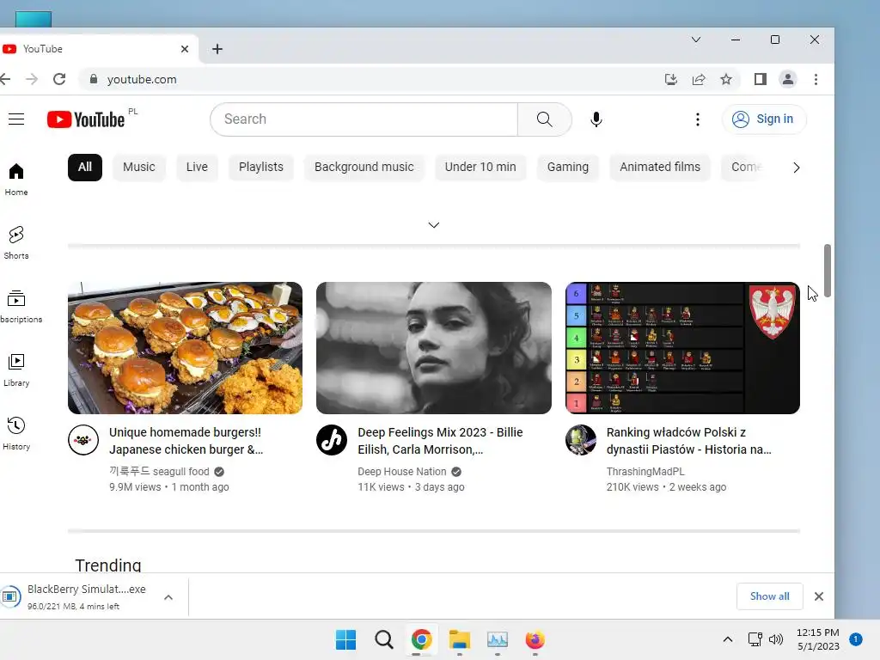Open Deep House Nation channel name
Viewport: 880px width, 660px height.
point(402,472)
